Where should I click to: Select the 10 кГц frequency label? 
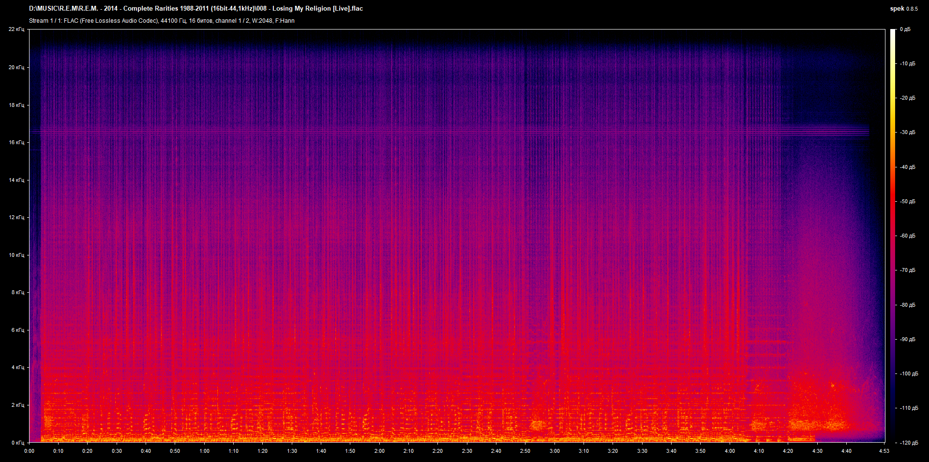(16, 255)
